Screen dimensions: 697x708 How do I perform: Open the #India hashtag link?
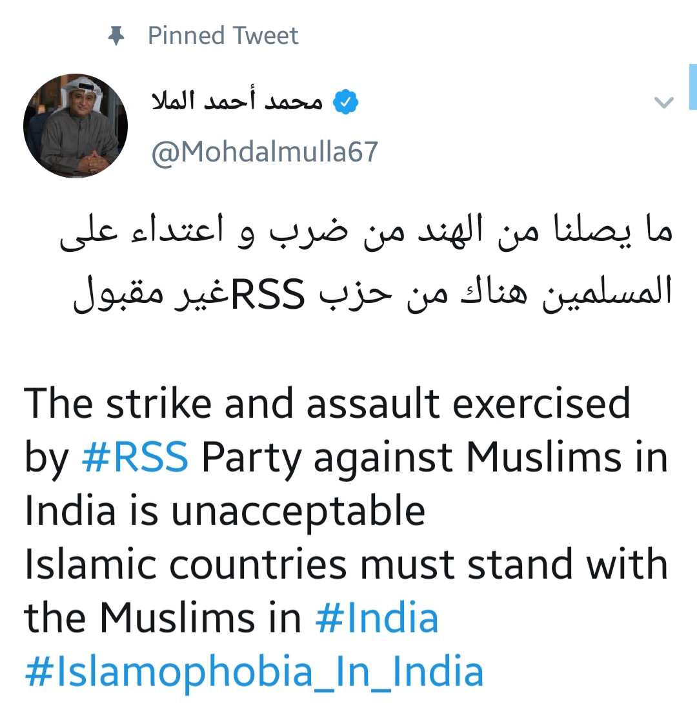pos(377,618)
